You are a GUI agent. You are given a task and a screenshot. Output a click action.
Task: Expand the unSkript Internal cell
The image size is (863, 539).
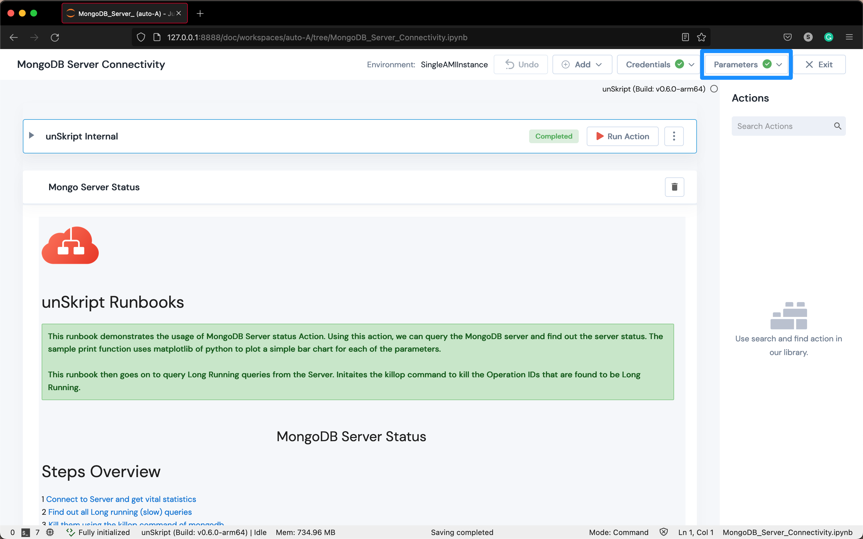click(x=31, y=135)
